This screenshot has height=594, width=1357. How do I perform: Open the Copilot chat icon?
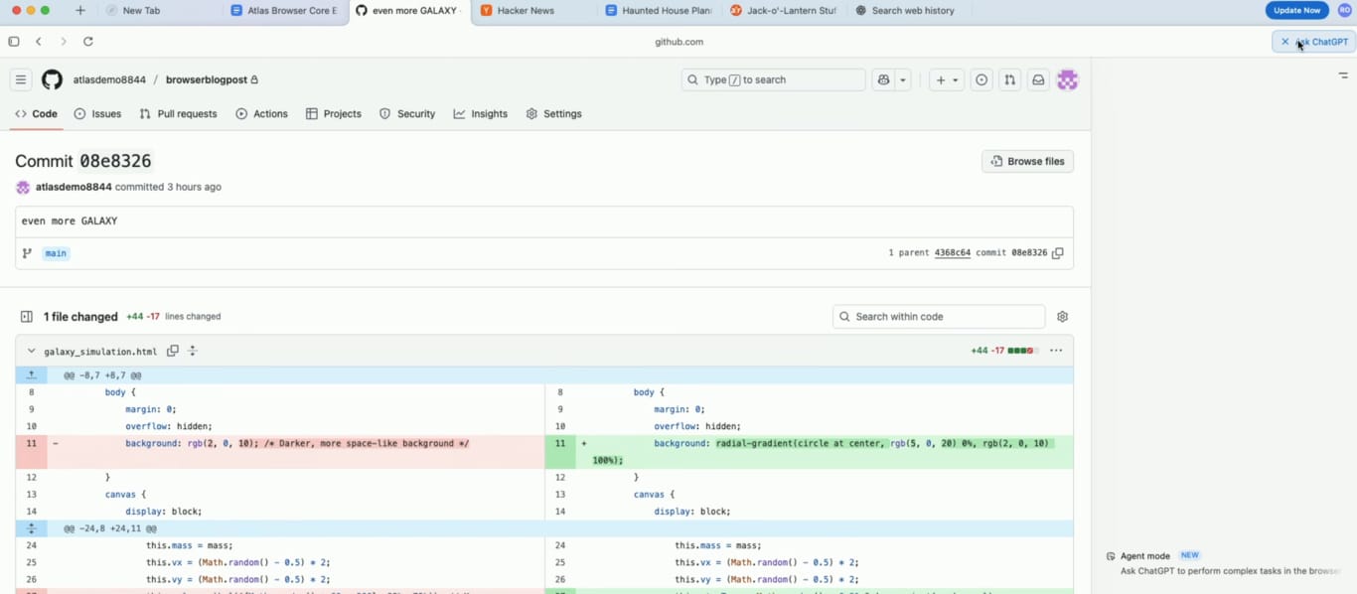pos(883,80)
